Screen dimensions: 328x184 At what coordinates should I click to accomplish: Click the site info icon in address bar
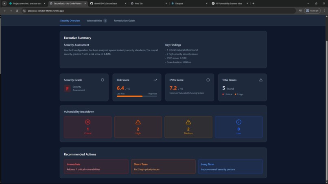click(x=24, y=11)
